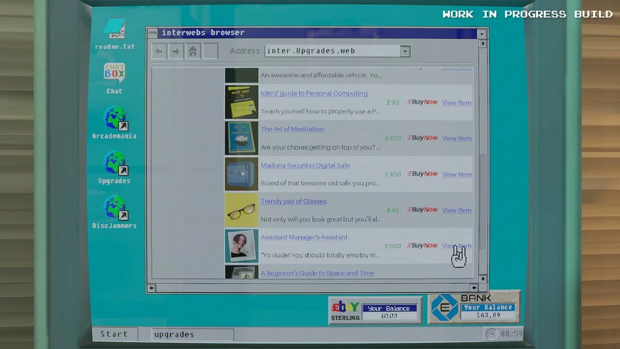The image size is (620, 349).
Task: Select the upgrades taskbar window button
Action: [x=192, y=335]
